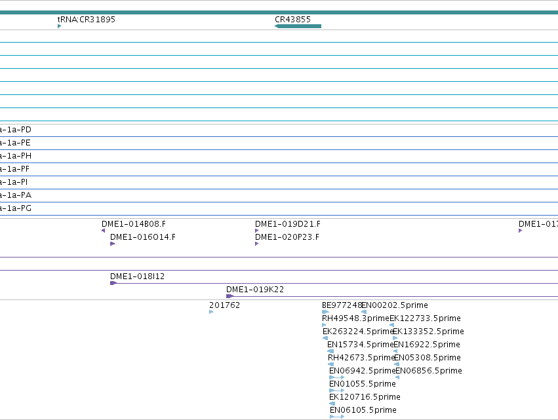
Task: Select the teal CR43855 gene bar
Action: [298, 26]
